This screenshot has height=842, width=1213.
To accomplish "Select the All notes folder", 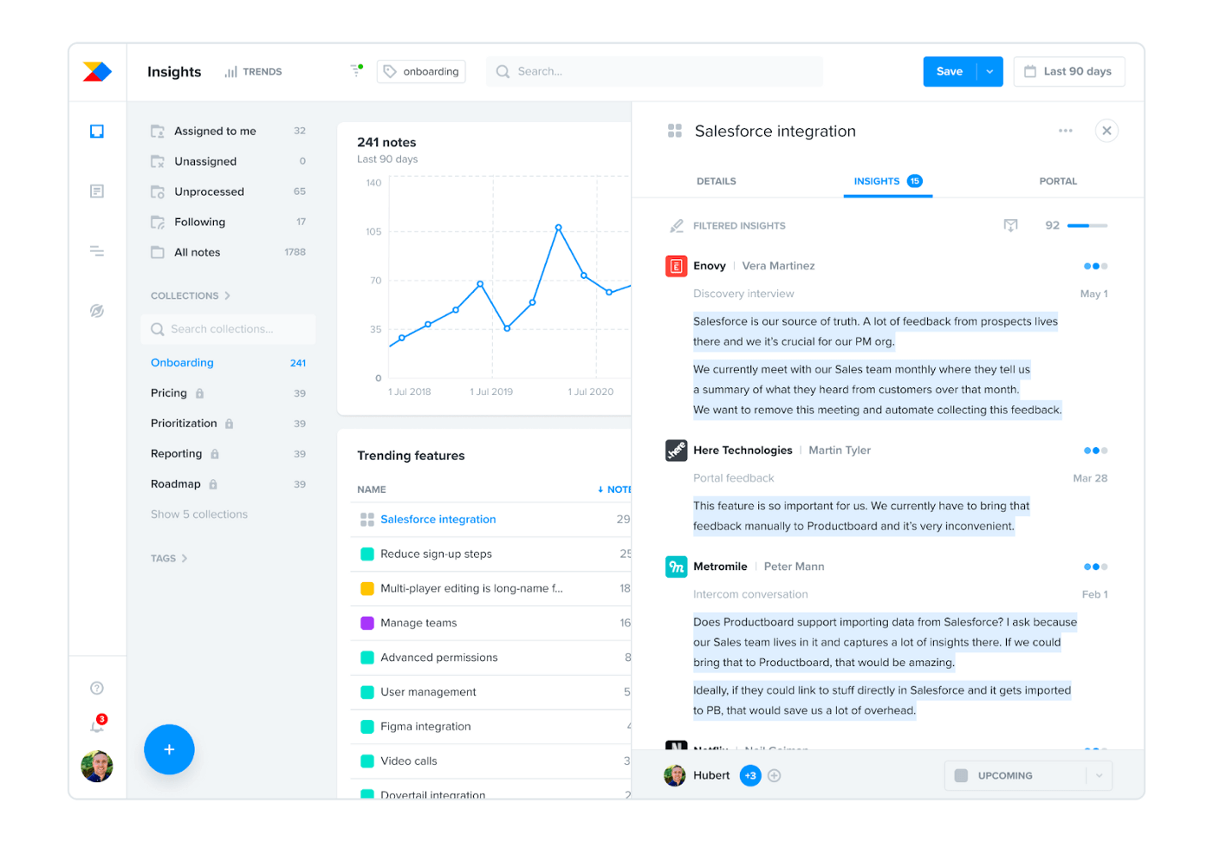I will [x=229, y=252].
